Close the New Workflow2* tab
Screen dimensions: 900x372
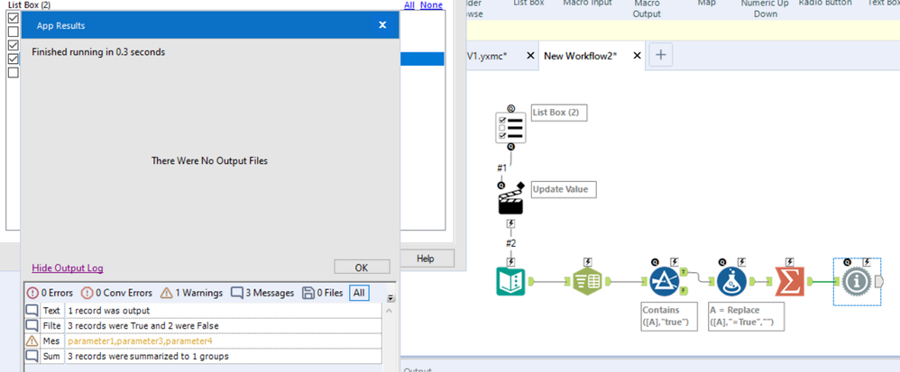point(637,56)
